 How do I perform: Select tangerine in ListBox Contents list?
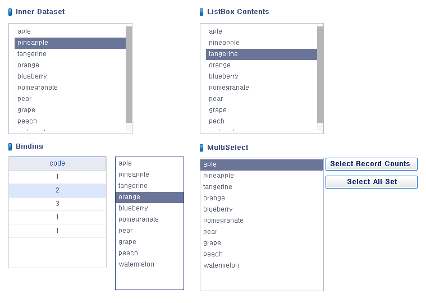[262, 54]
